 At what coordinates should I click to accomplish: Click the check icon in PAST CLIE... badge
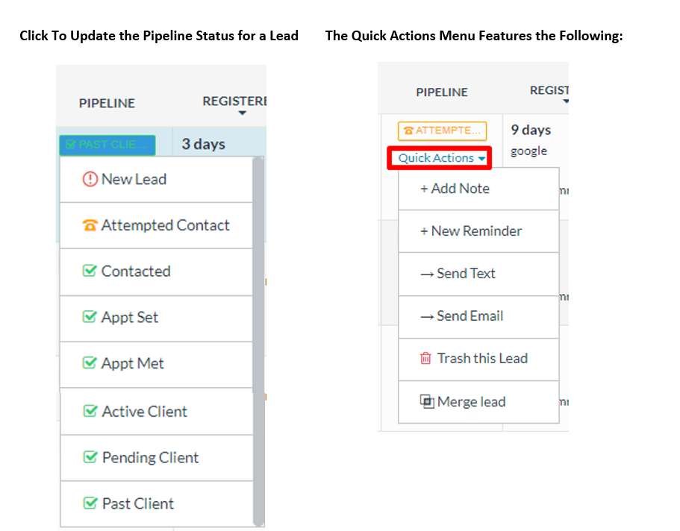tap(70, 145)
